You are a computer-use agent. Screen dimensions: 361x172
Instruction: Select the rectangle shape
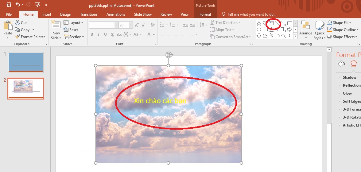click(290, 23)
